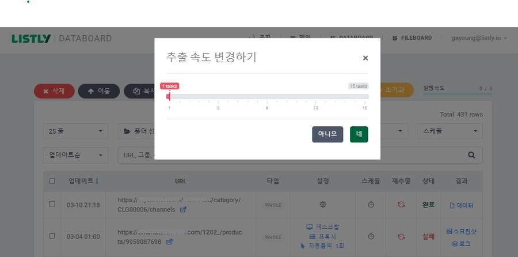This screenshot has height=257, width=518.
Task: Open the 25 줄 rows dropdown
Action: point(75,131)
